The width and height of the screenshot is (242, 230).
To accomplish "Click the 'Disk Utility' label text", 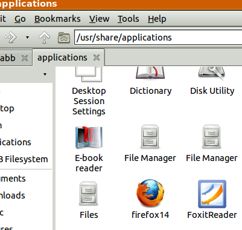I will [212, 91].
